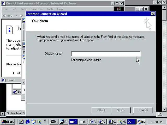Image resolution: width=167 pixels, height=125 pixels.
Task: Expand the Quick Launch overflow chevron
Action: 45,121
